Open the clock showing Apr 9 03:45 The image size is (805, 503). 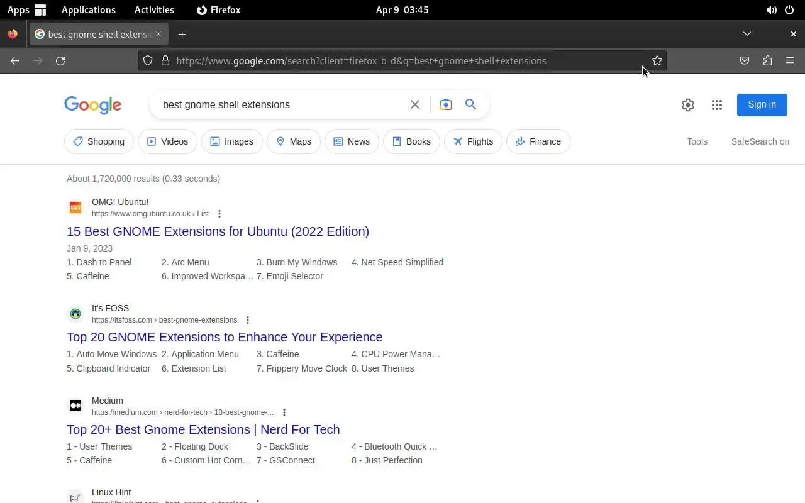click(x=402, y=10)
